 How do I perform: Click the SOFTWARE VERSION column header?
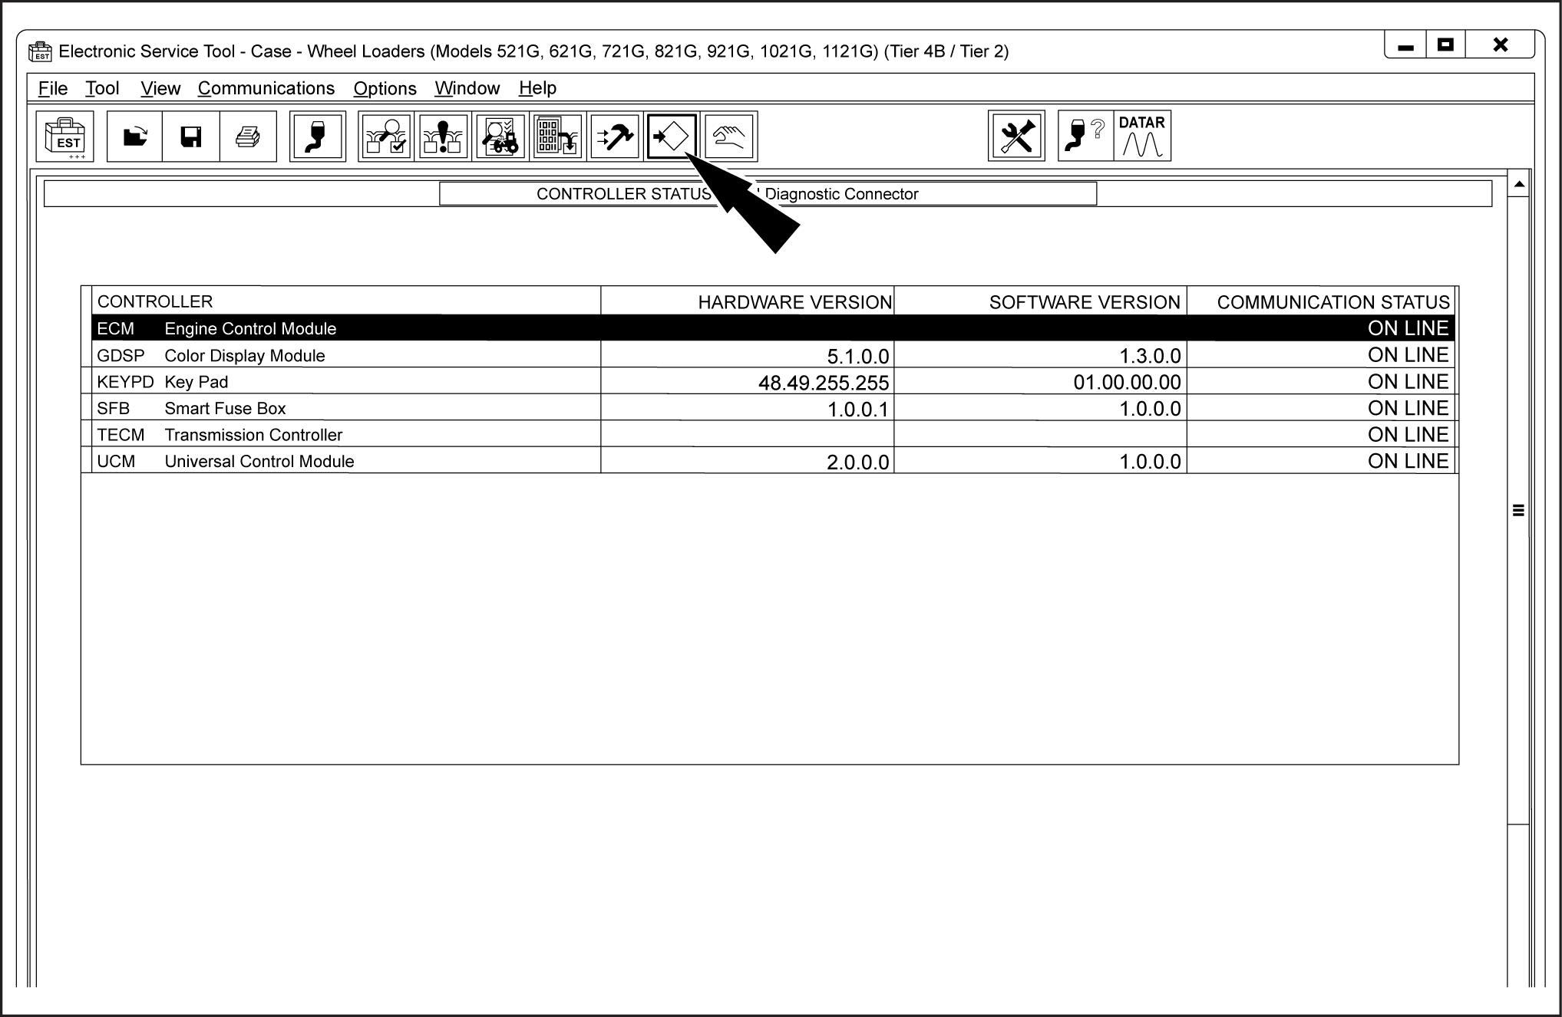(x=1041, y=301)
